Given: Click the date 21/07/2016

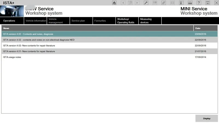Looking at the screenshot, I should point(200,51).
